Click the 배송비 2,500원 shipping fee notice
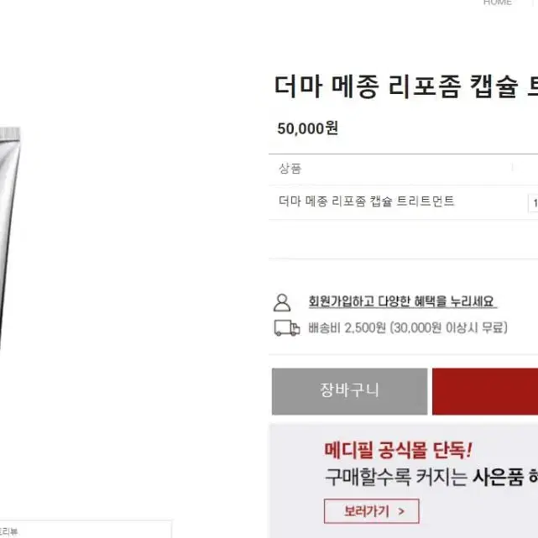 pyautogui.click(x=407, y=328)
